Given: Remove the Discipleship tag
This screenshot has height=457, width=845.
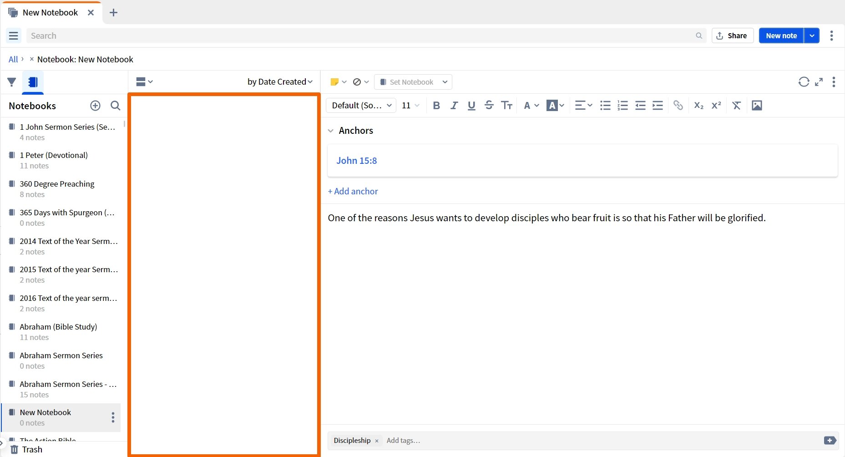Looking at the screenshot, I should [x=377, y=441].
